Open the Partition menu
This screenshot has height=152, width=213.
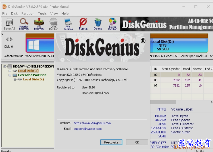point(28,13)
